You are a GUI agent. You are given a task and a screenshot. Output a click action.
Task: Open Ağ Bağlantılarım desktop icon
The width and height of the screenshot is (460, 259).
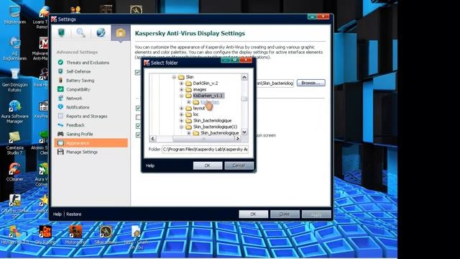pyautogui.click(x=14, y=48)
